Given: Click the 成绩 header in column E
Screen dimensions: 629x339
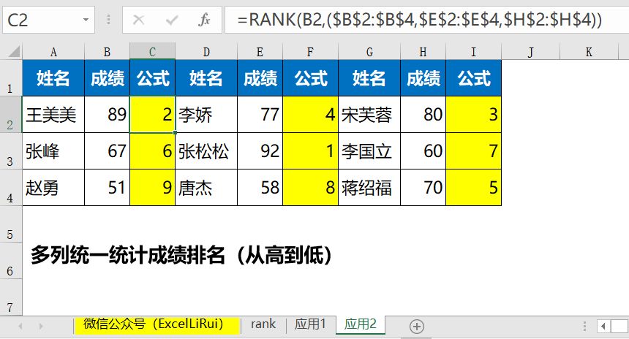Looking at the screenshot, I should coord(260,78).
